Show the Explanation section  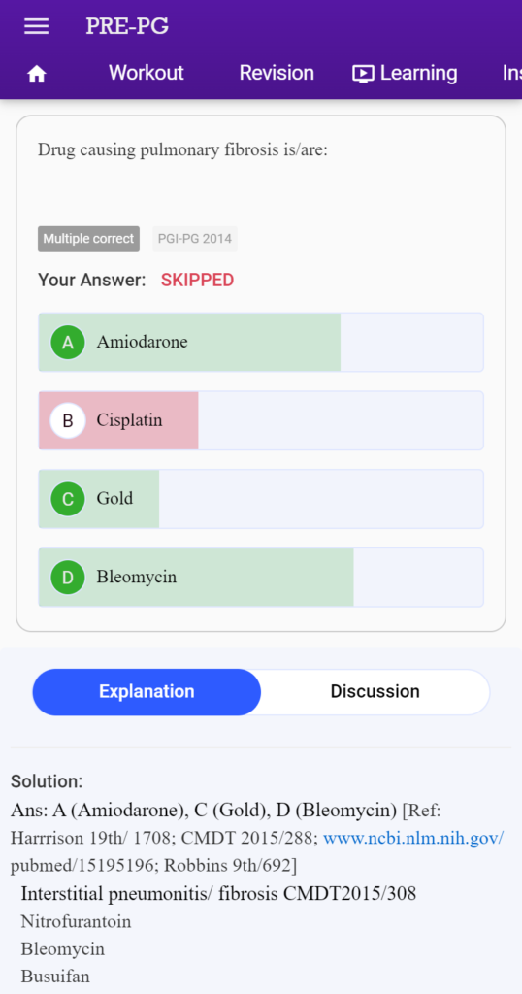pos(147,691)
